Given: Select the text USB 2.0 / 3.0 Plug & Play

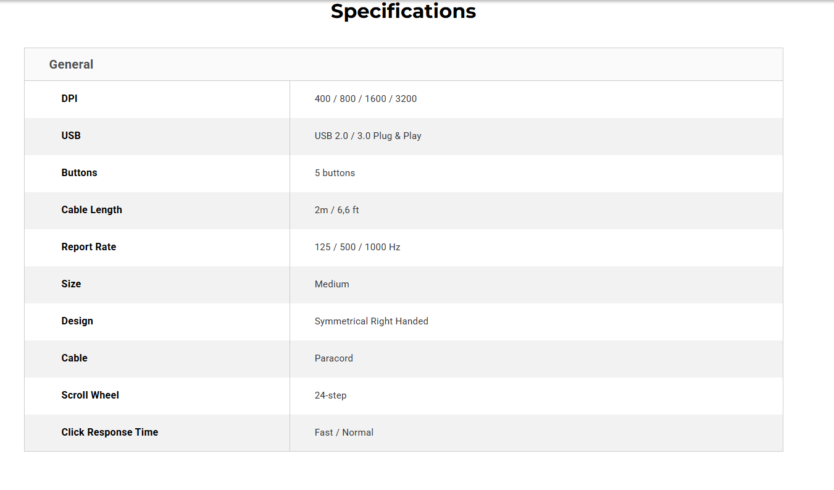Looking at the screenshot, I should (x=368, y=136).
